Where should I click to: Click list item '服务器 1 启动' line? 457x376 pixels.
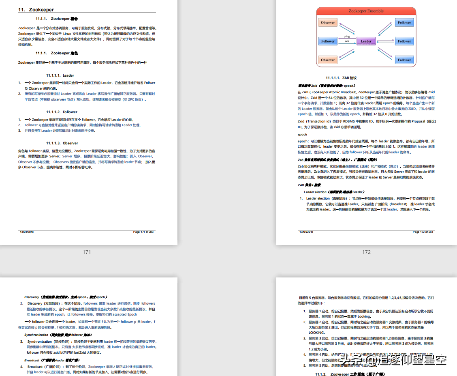371,311
